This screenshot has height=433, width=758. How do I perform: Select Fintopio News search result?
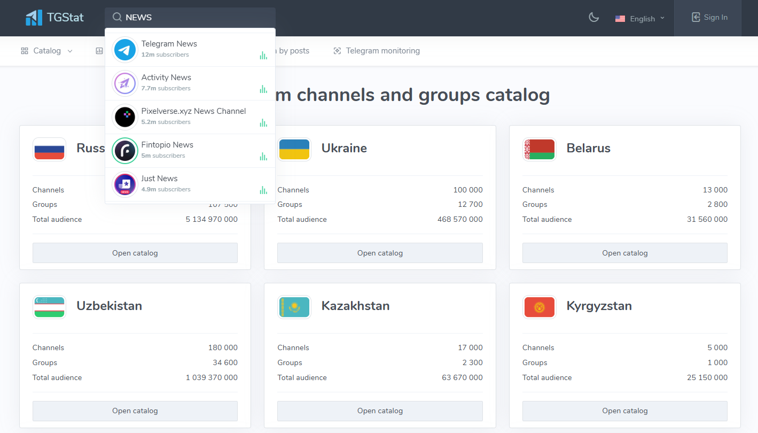(190, 151)
